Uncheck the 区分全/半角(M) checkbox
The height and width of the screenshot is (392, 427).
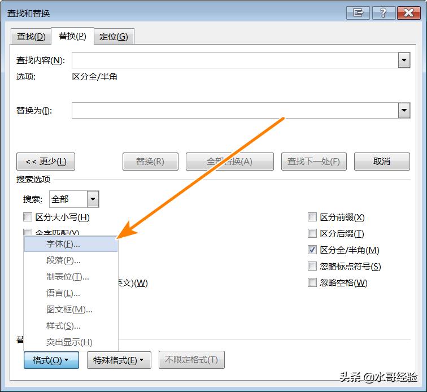click(312, 250)
